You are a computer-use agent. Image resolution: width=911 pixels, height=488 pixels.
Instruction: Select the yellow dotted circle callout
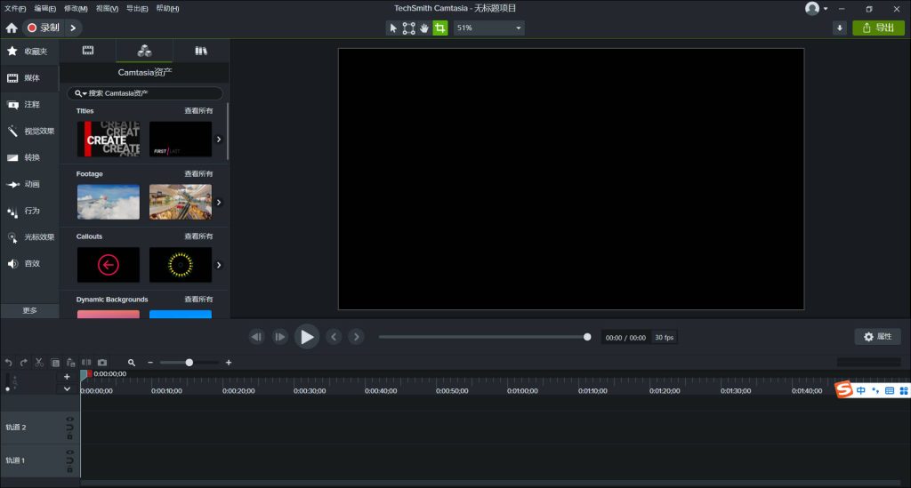pyautogui.click(x=181, y=265)
